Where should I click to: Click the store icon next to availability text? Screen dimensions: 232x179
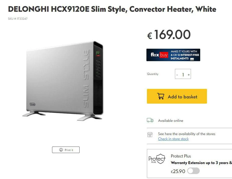(150, 135)
